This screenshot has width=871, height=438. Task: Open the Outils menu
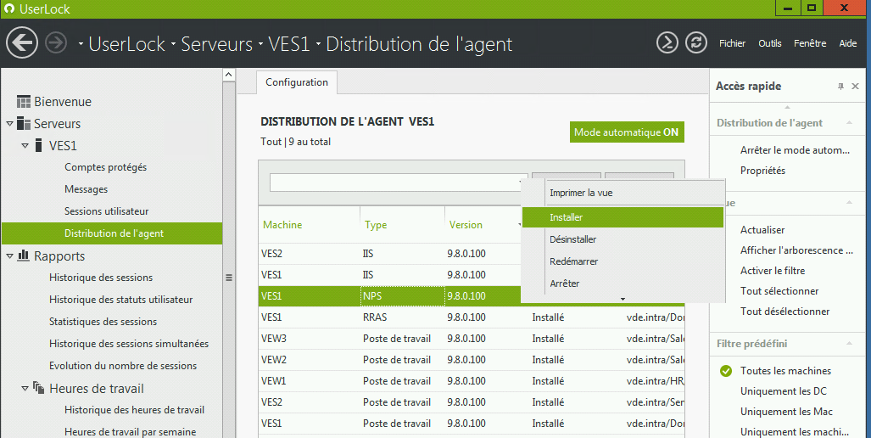[x=770, y=43]
